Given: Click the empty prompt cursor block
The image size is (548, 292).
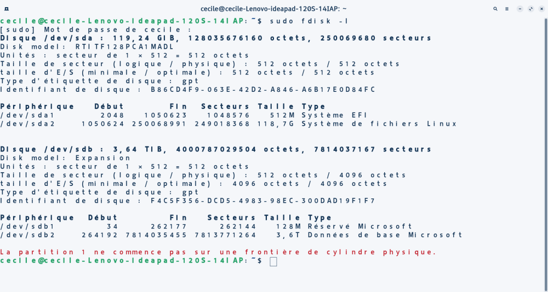Looking at the screenshot, I should (x=273, y=261).
